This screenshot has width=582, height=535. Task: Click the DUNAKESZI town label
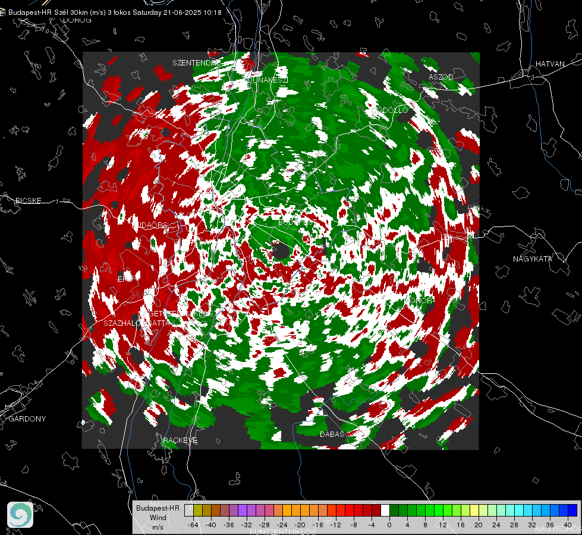(x=268, y=80)
